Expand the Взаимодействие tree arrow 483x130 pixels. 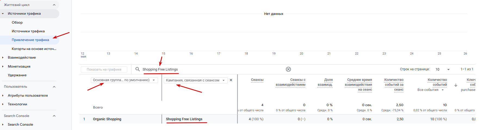3,58
